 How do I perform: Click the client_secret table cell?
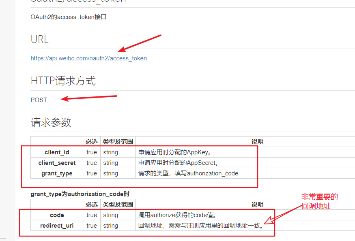[x=56, y=162]
